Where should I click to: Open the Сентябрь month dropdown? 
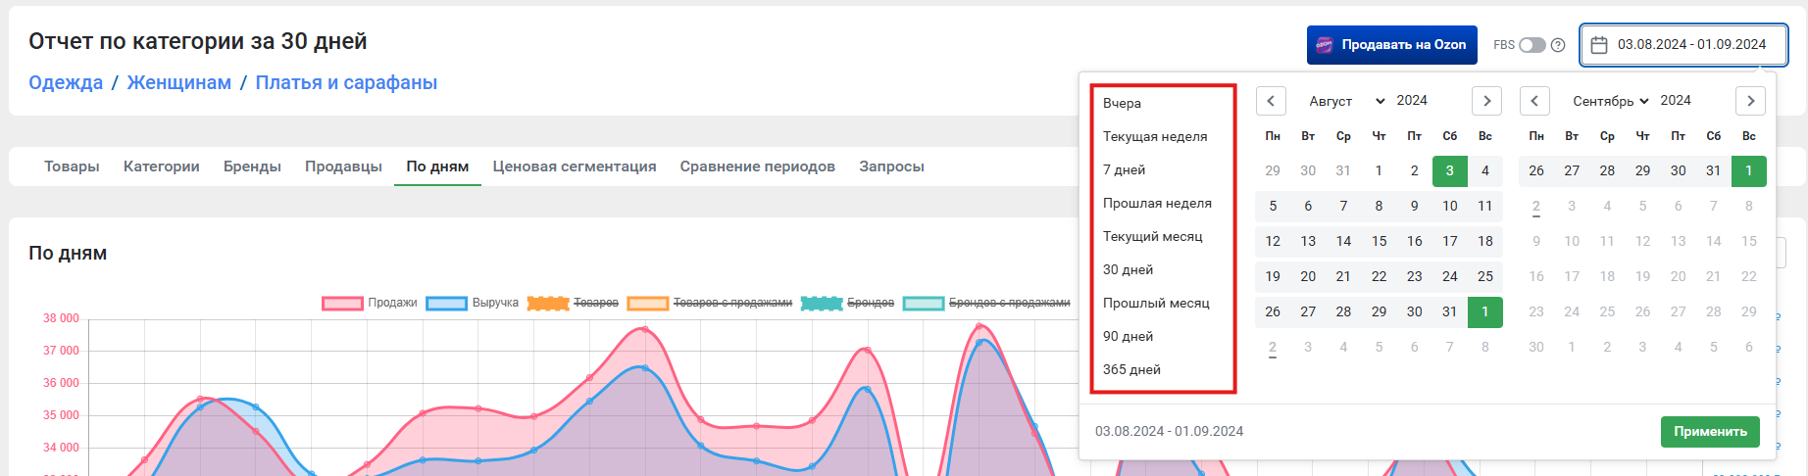coord(1610,101)
